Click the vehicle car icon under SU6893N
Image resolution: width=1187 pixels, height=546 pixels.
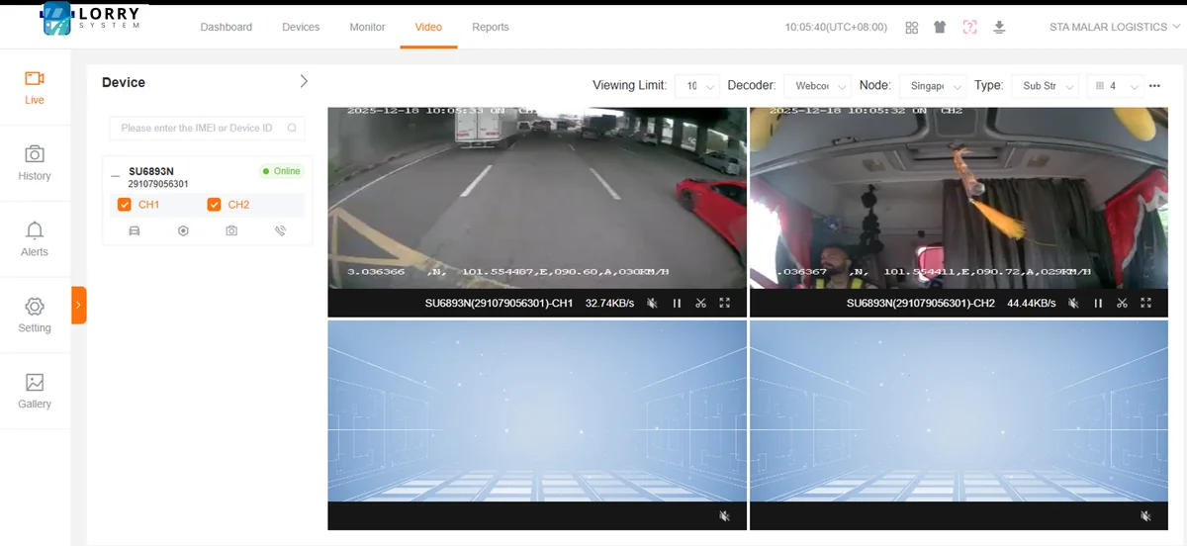(135, 230)
